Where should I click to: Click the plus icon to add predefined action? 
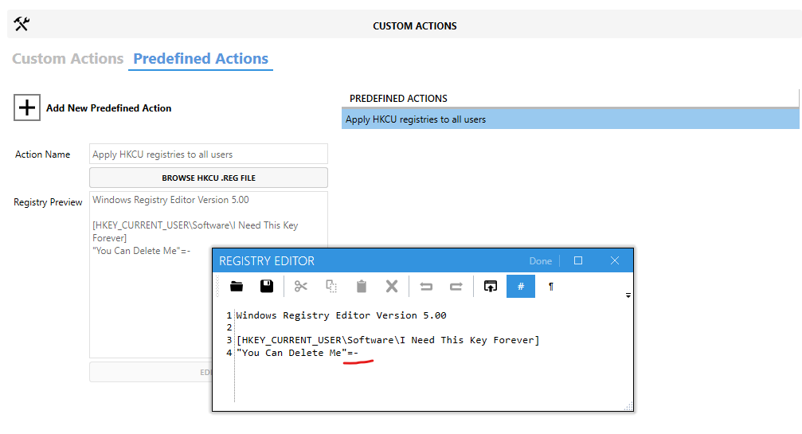[26, 108]
